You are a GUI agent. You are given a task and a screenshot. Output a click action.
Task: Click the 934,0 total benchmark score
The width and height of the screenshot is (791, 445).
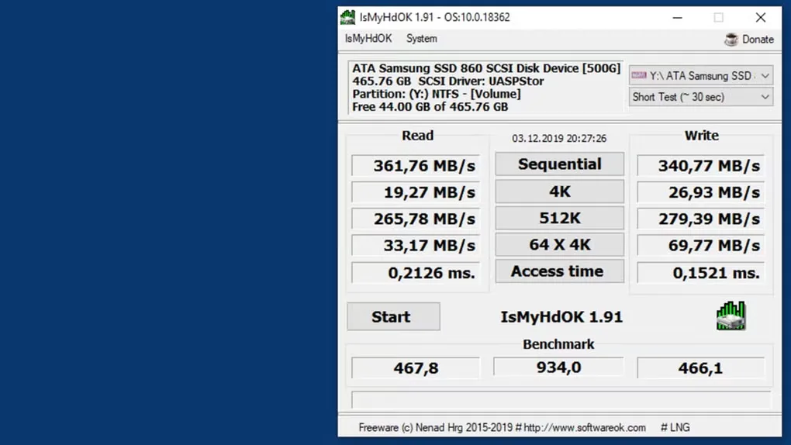click(x=558, y=367)
